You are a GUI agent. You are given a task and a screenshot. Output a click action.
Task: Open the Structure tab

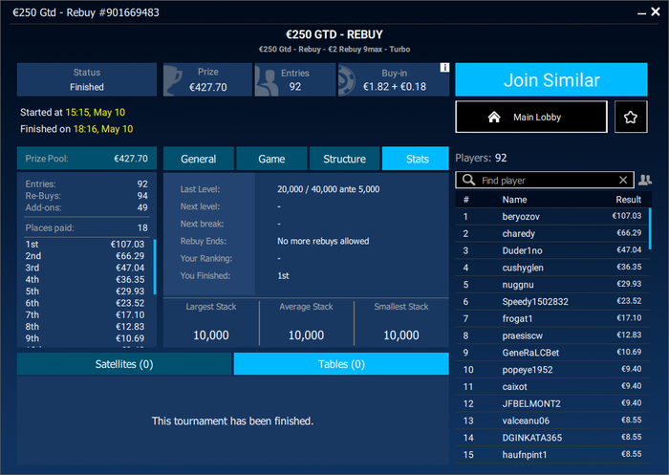344,159
